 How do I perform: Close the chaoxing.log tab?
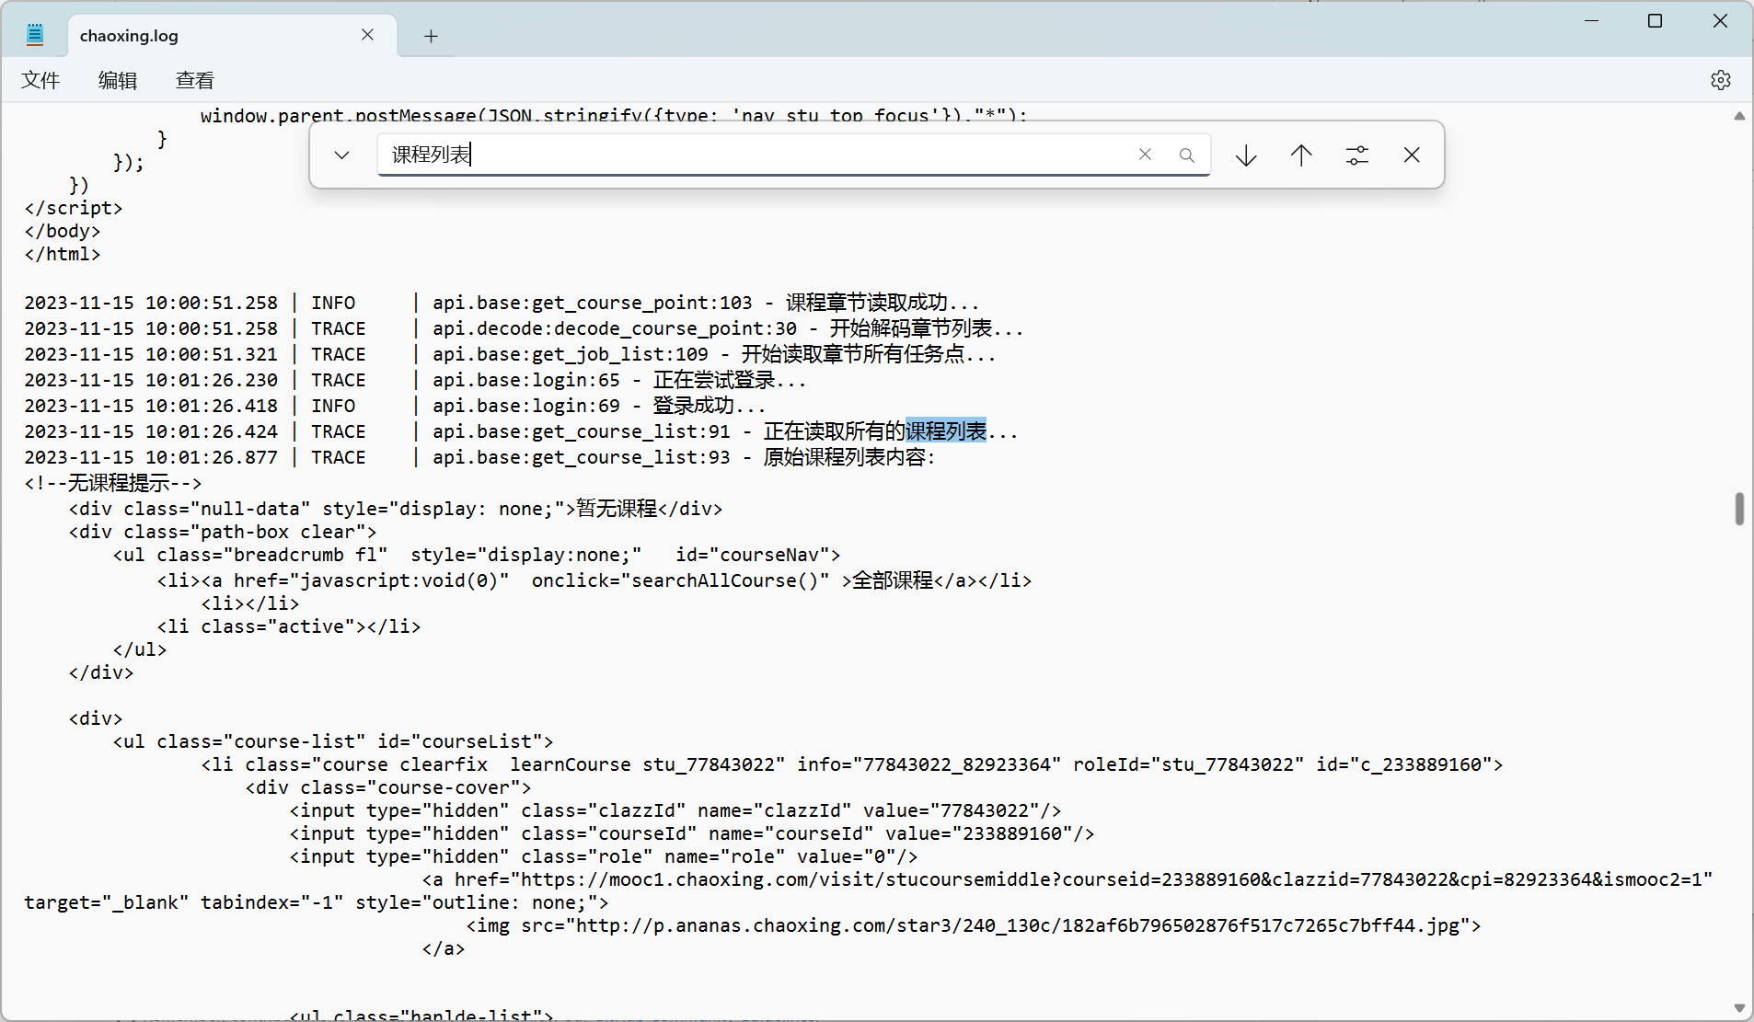click(367, 34)
